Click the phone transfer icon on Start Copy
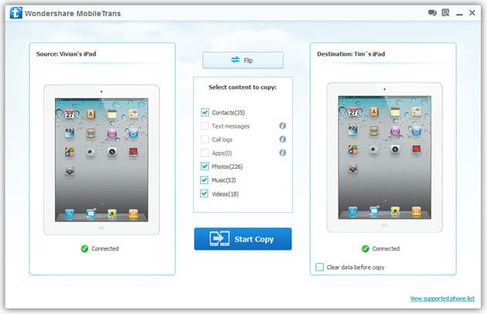This screenshot has width=487, height=314. pyautogui.click(x=220, y=239)
